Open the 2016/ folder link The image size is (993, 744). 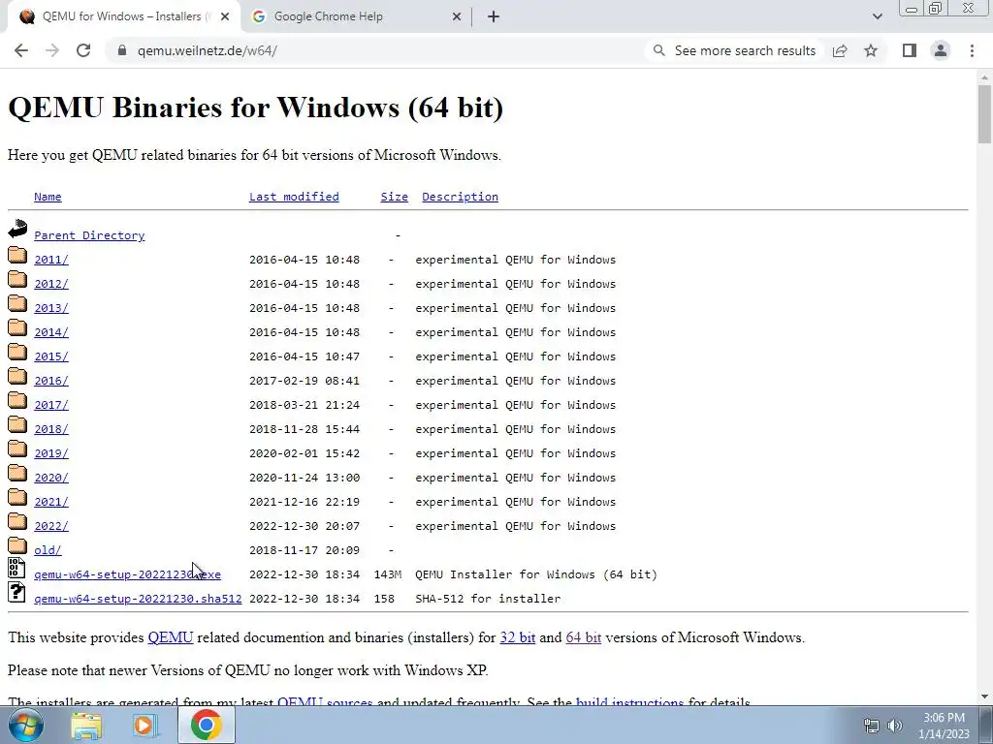51,381
